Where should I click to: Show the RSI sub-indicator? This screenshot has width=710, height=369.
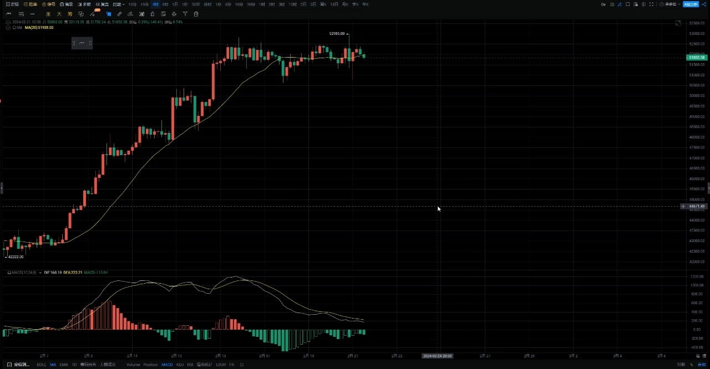pyautogui.click(x=190, y=365)
